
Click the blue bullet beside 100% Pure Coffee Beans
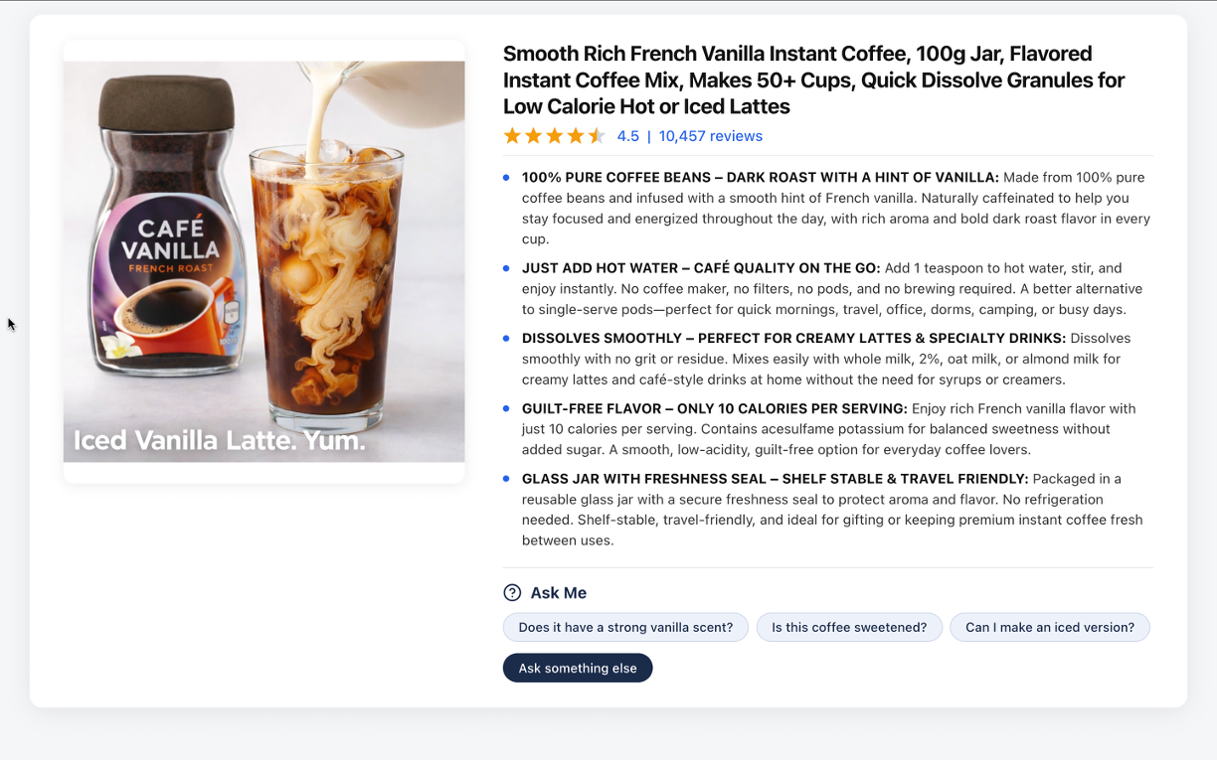click(506, 178)
